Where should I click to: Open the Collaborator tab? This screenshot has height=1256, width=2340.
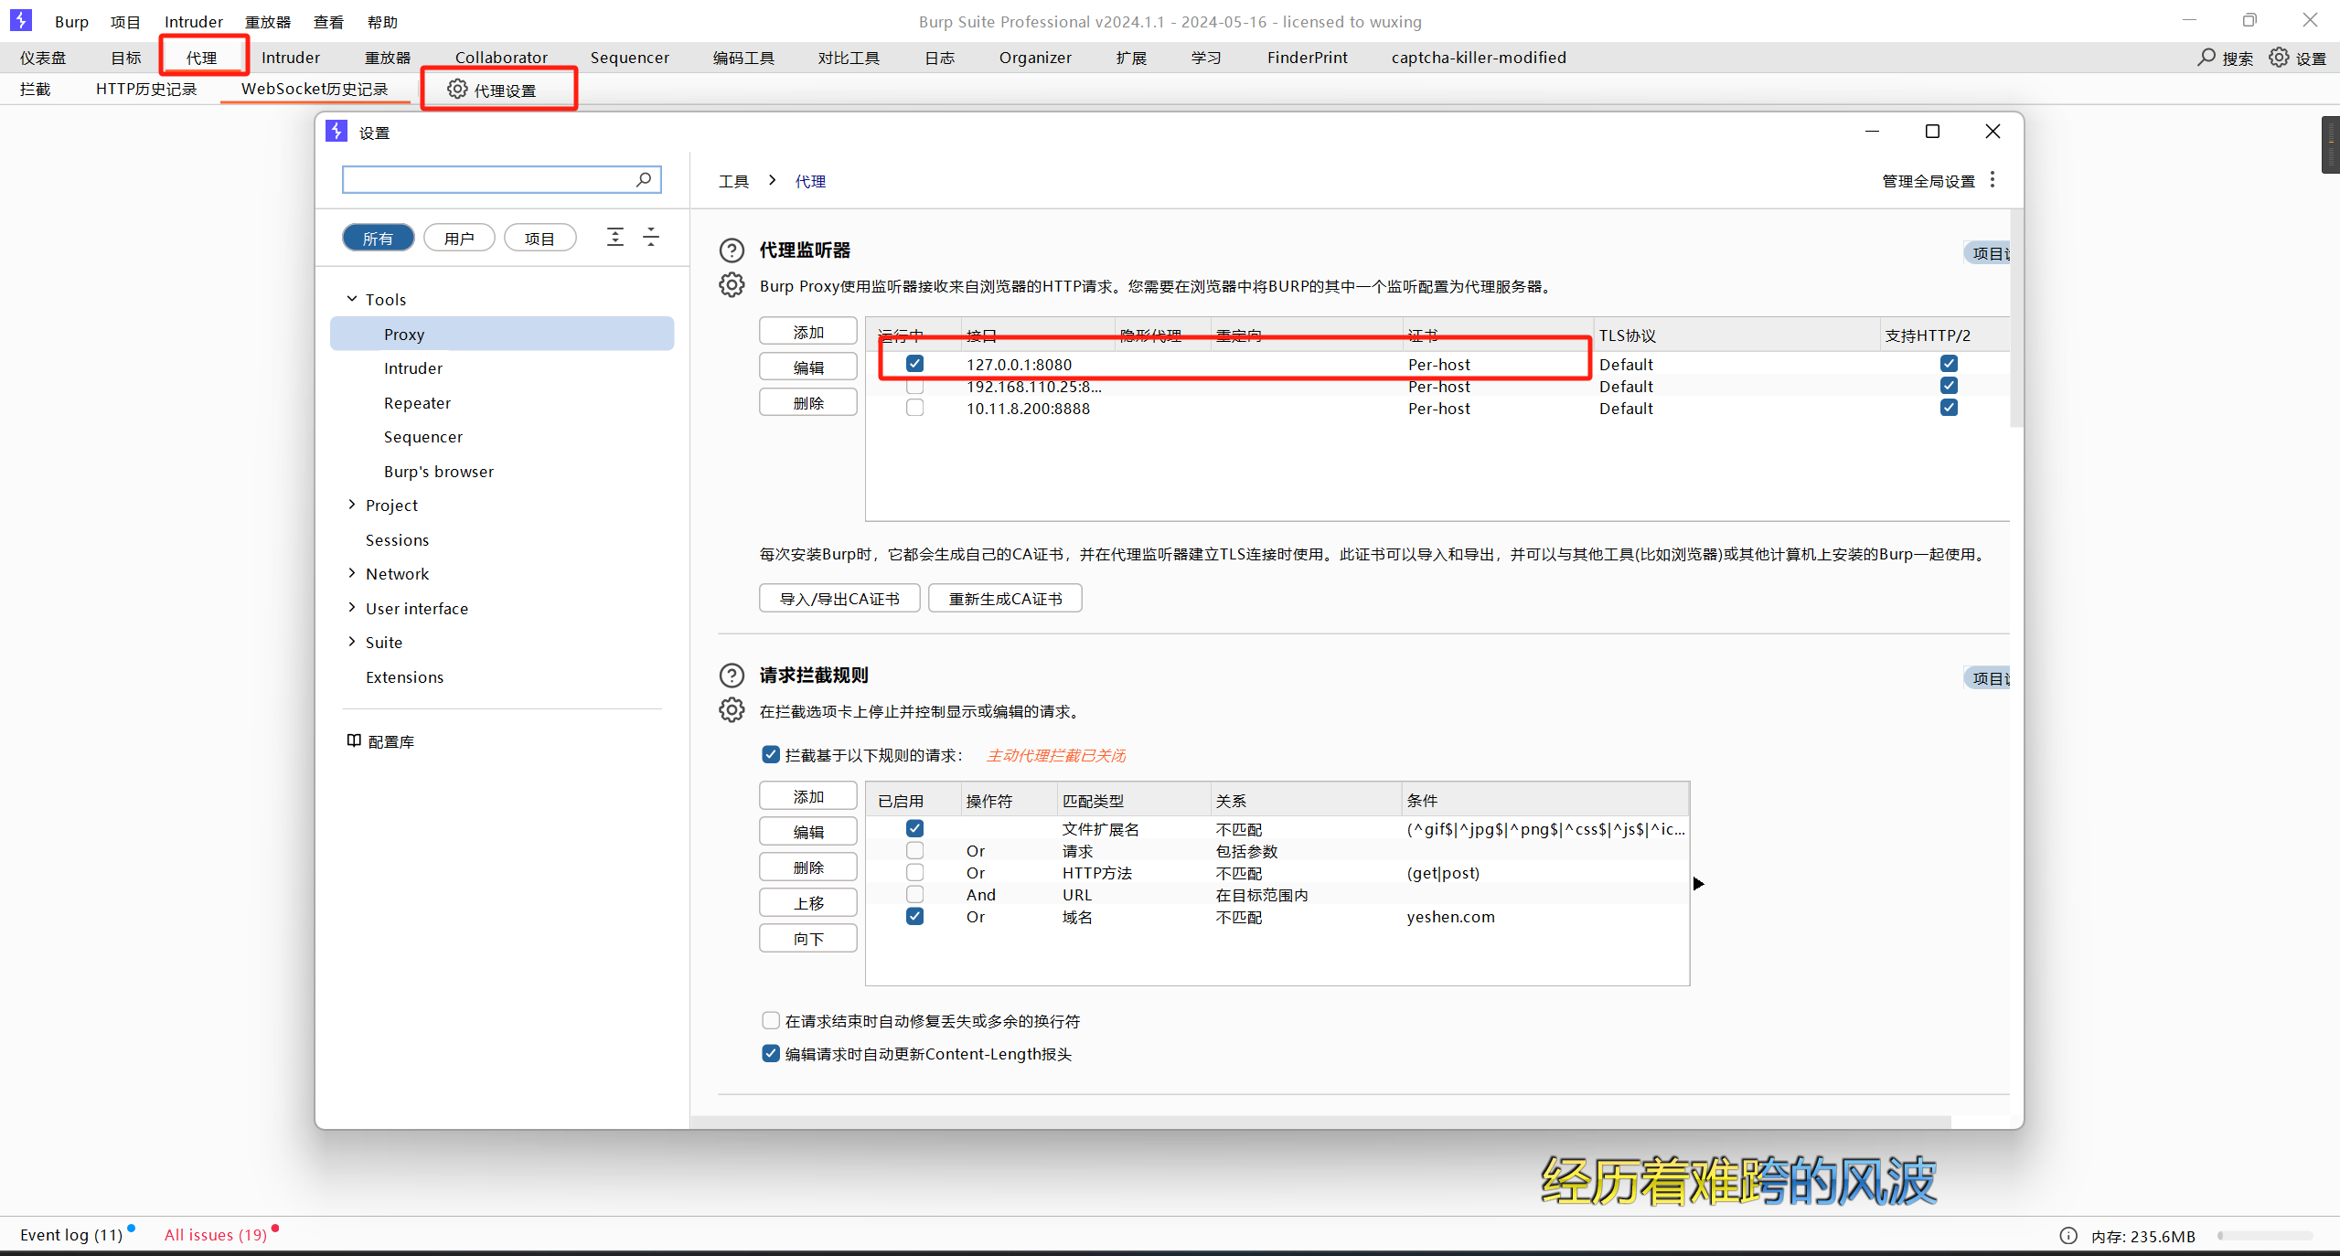pyautogui.click(x=501, y=58)
